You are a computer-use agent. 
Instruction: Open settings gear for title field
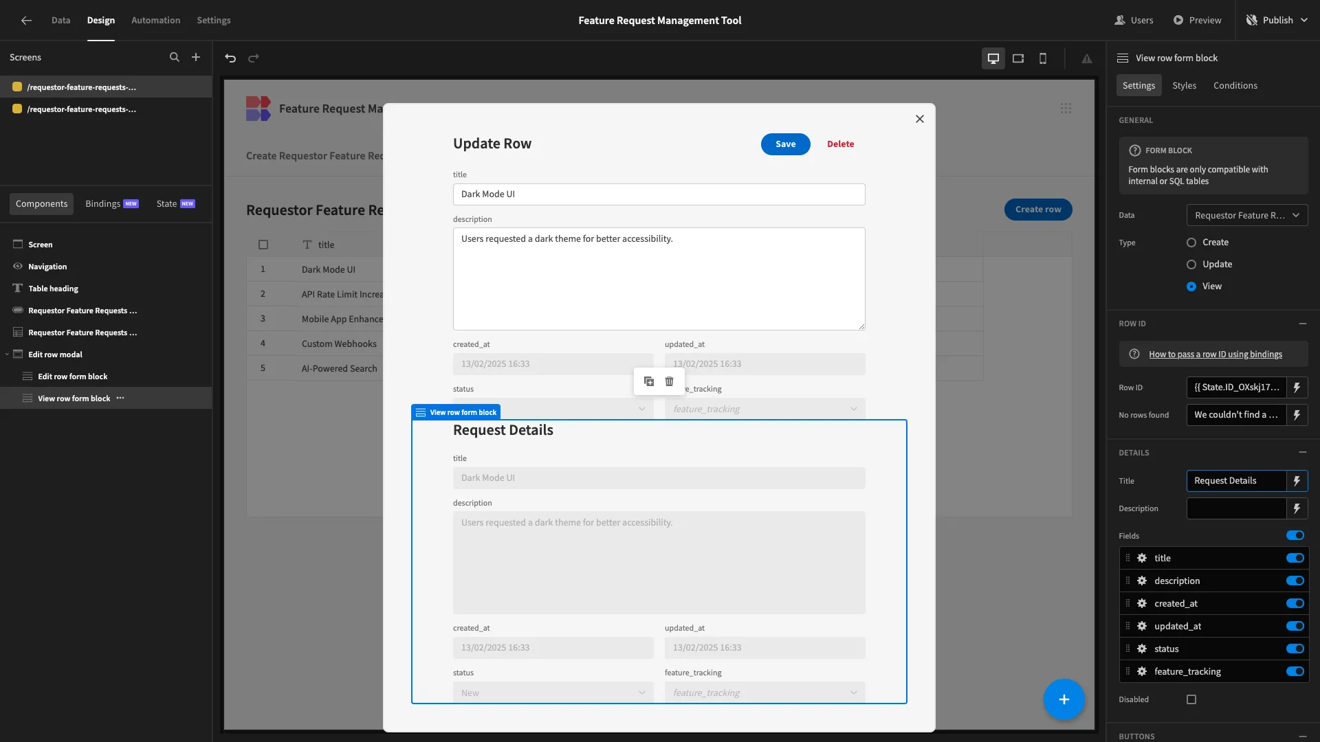[x=1142, y=559]
